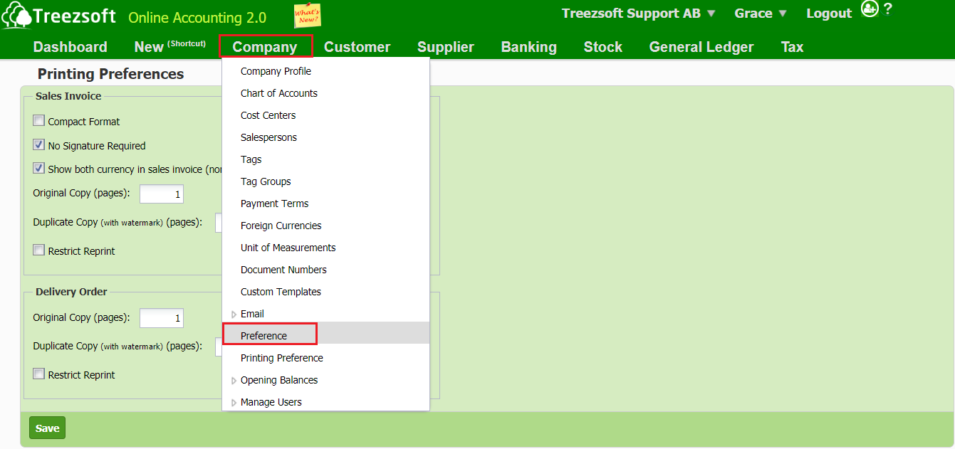Click the add user icon near Logout
Image resolution: width=955 pixels, height=449 pixels.
[869, 9]
